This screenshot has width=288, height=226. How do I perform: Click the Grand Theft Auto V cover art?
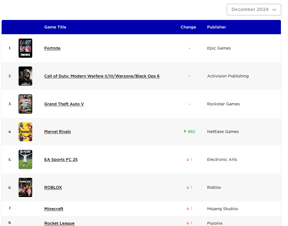(25, 104)
